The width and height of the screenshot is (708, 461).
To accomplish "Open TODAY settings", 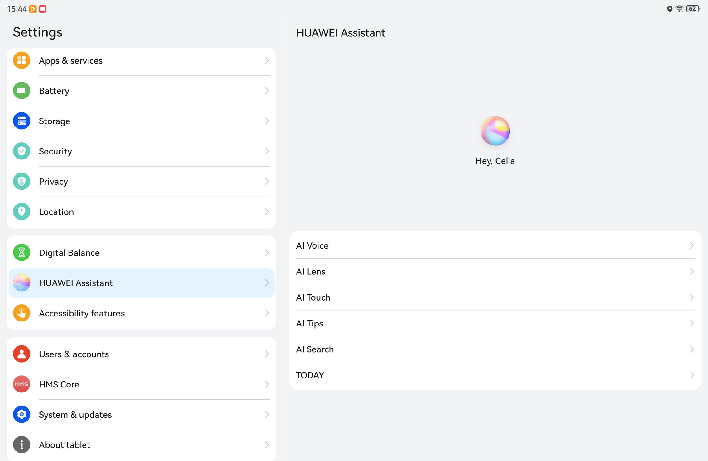I will pos(495,375).
